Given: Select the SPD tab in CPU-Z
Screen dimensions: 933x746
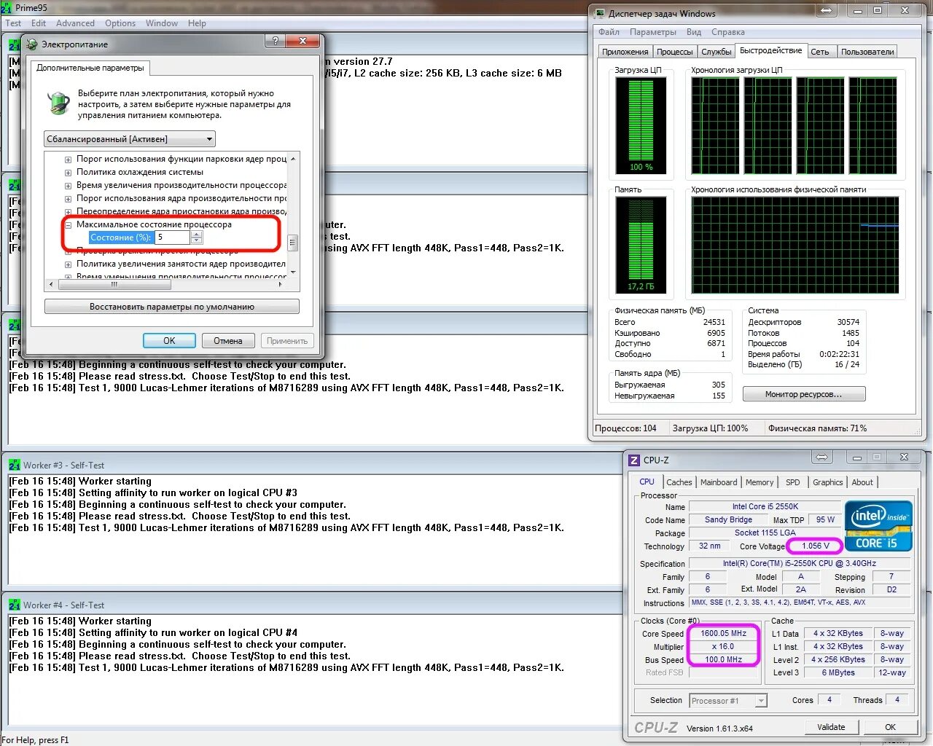Looking at the screenshot, I should (x=793, y=482).
